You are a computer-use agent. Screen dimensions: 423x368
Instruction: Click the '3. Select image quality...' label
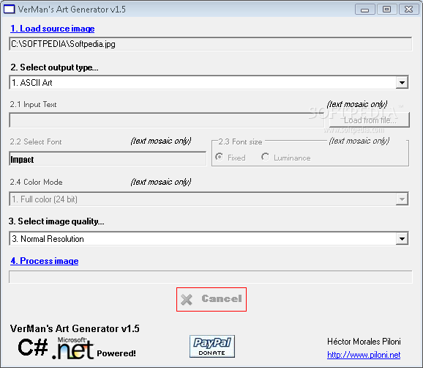[56, 221]
